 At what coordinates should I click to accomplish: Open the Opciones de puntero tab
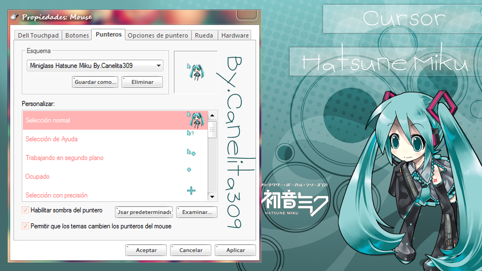point(158,35)
